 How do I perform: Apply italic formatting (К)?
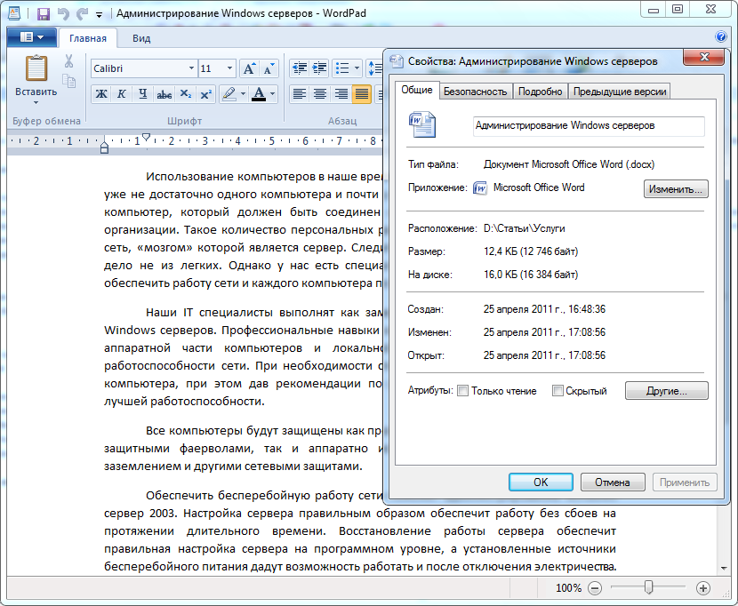[x=122, y=95]
